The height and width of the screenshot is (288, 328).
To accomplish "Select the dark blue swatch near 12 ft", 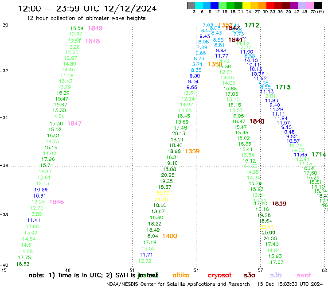I will pos(215,5).
